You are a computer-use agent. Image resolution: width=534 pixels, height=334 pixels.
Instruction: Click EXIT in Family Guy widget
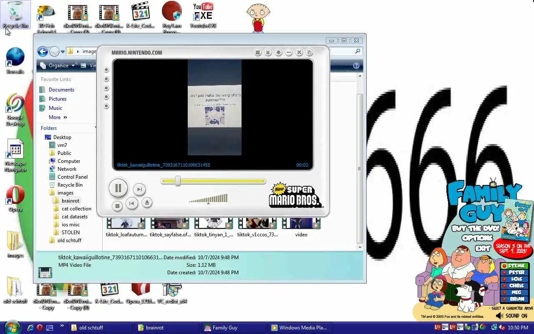(483, 248)
